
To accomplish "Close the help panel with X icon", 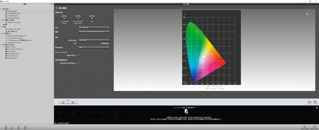I will [317, 108].
